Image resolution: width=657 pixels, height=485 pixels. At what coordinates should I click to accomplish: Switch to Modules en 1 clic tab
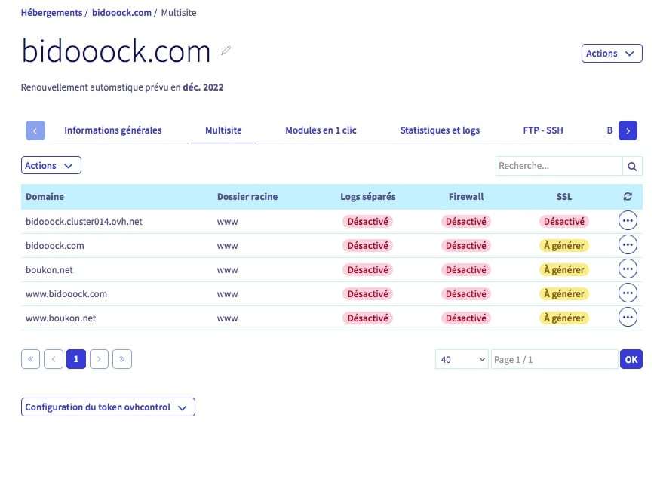tap(321, 130)
